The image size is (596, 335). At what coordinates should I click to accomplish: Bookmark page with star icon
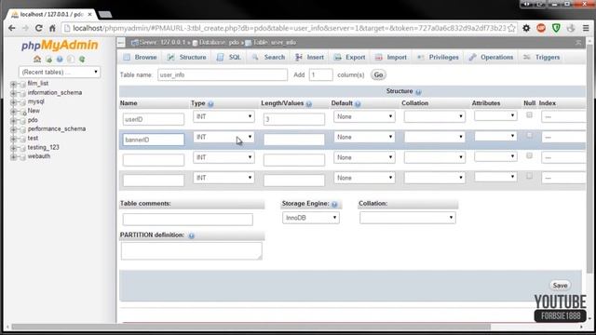coord(511,28)
